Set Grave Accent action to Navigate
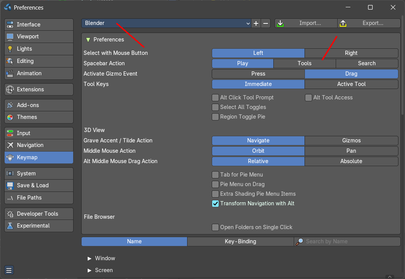The image size is (405, 279). tap(258, 140)
